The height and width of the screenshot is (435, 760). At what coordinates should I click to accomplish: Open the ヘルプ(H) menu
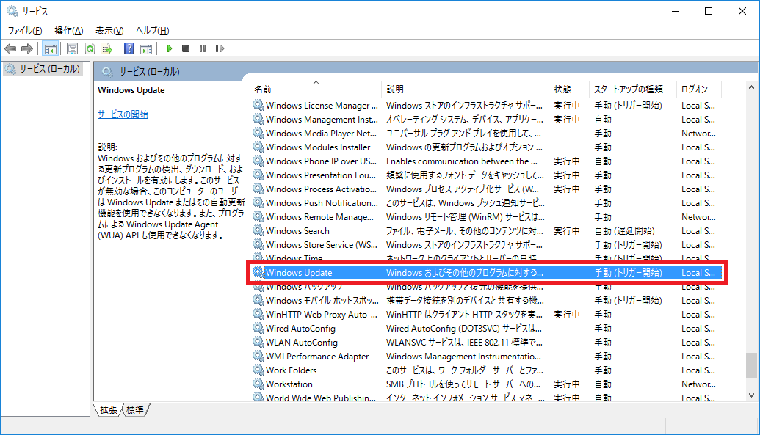152,31
